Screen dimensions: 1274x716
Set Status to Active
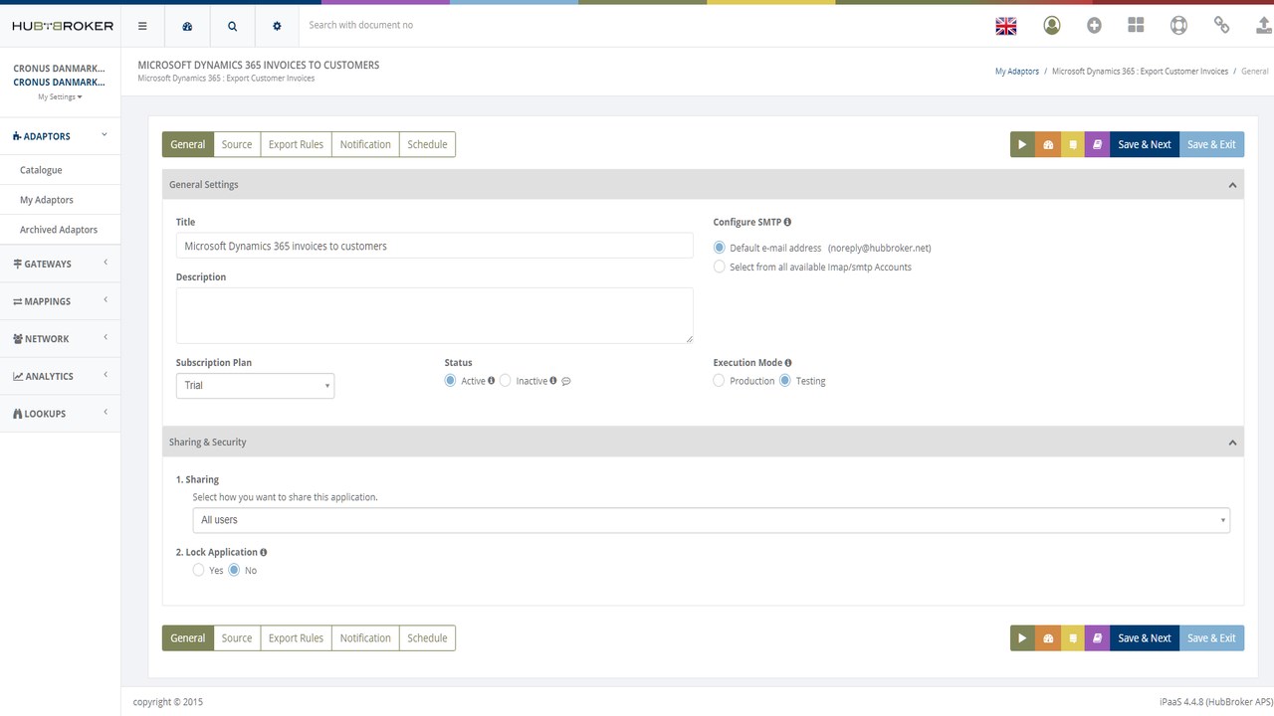coord(451,381)
